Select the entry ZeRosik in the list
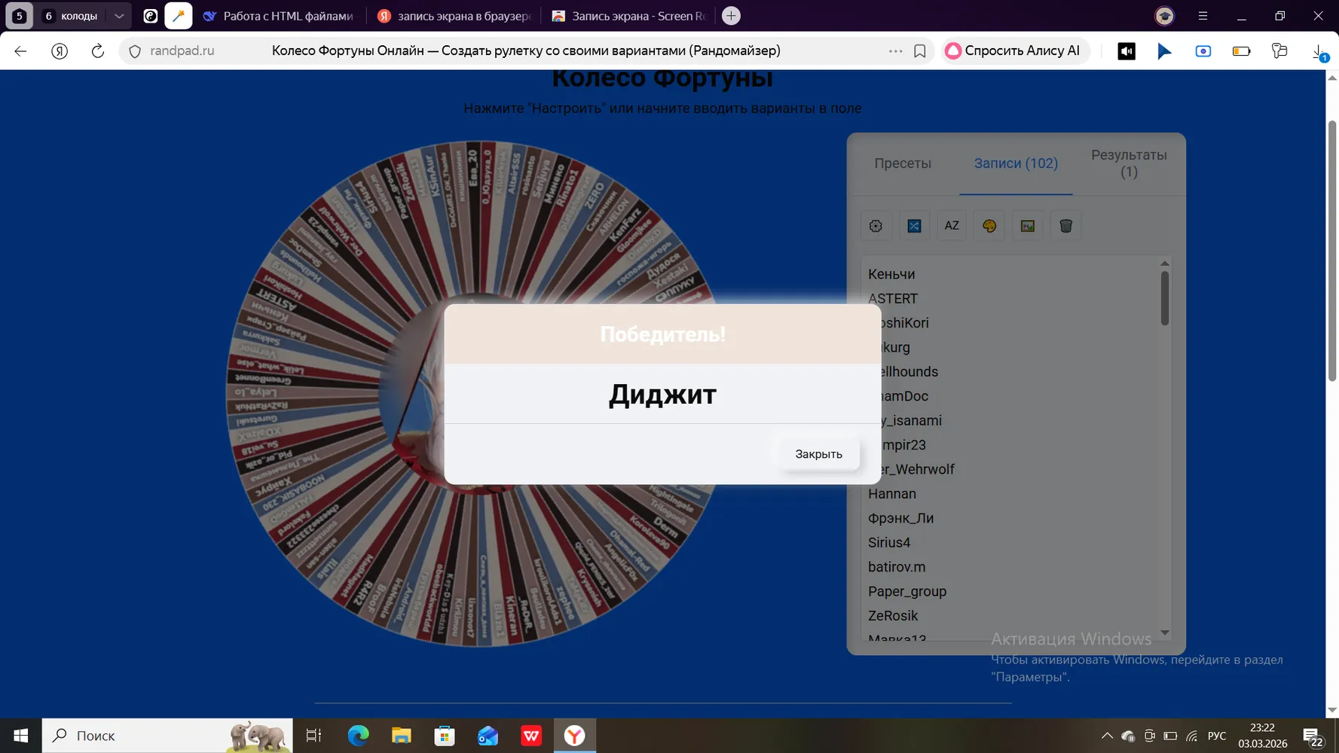This screenshot has width=1339, height=753. (893, 616)
